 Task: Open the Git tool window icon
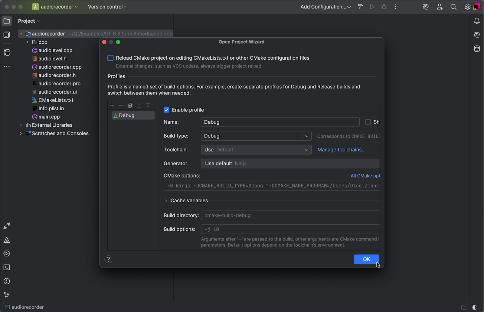7,295
